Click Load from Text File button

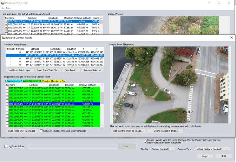tap(48, 70)
